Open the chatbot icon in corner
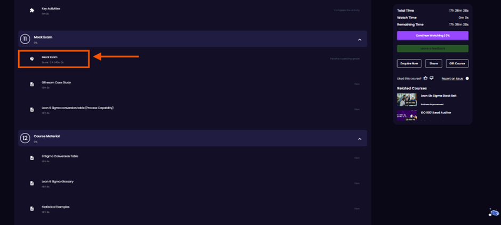The height and width of the screenshot is (225, 501). 494,212
